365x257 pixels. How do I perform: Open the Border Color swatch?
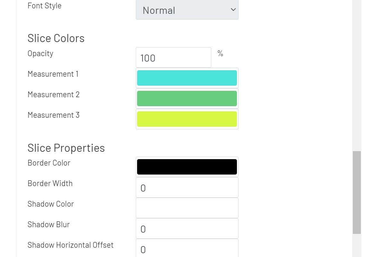coord(187,166)
